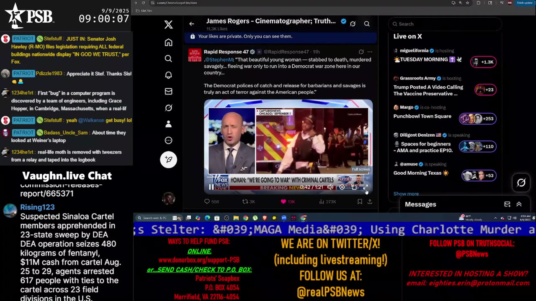Open three-dot menu on Rapid Response post

point(370,52)
